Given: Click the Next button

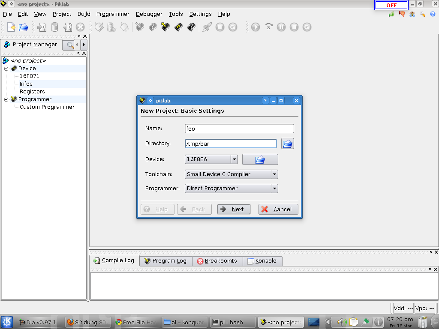Looking at the screenshot, I should (234, 209).
